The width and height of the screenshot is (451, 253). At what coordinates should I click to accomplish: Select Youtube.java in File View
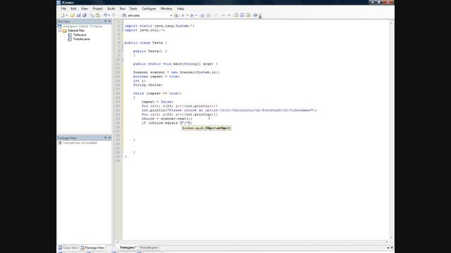tap(78, 39)
